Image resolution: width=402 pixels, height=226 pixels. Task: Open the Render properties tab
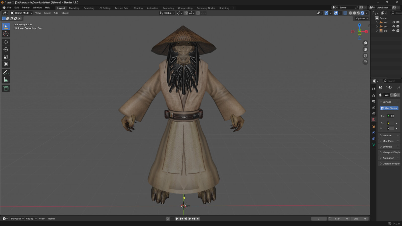point(374,96)
